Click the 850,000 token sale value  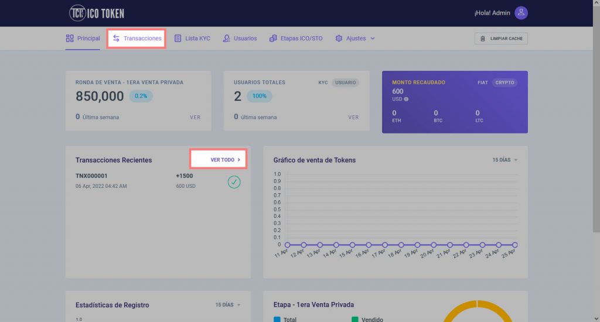100,96
